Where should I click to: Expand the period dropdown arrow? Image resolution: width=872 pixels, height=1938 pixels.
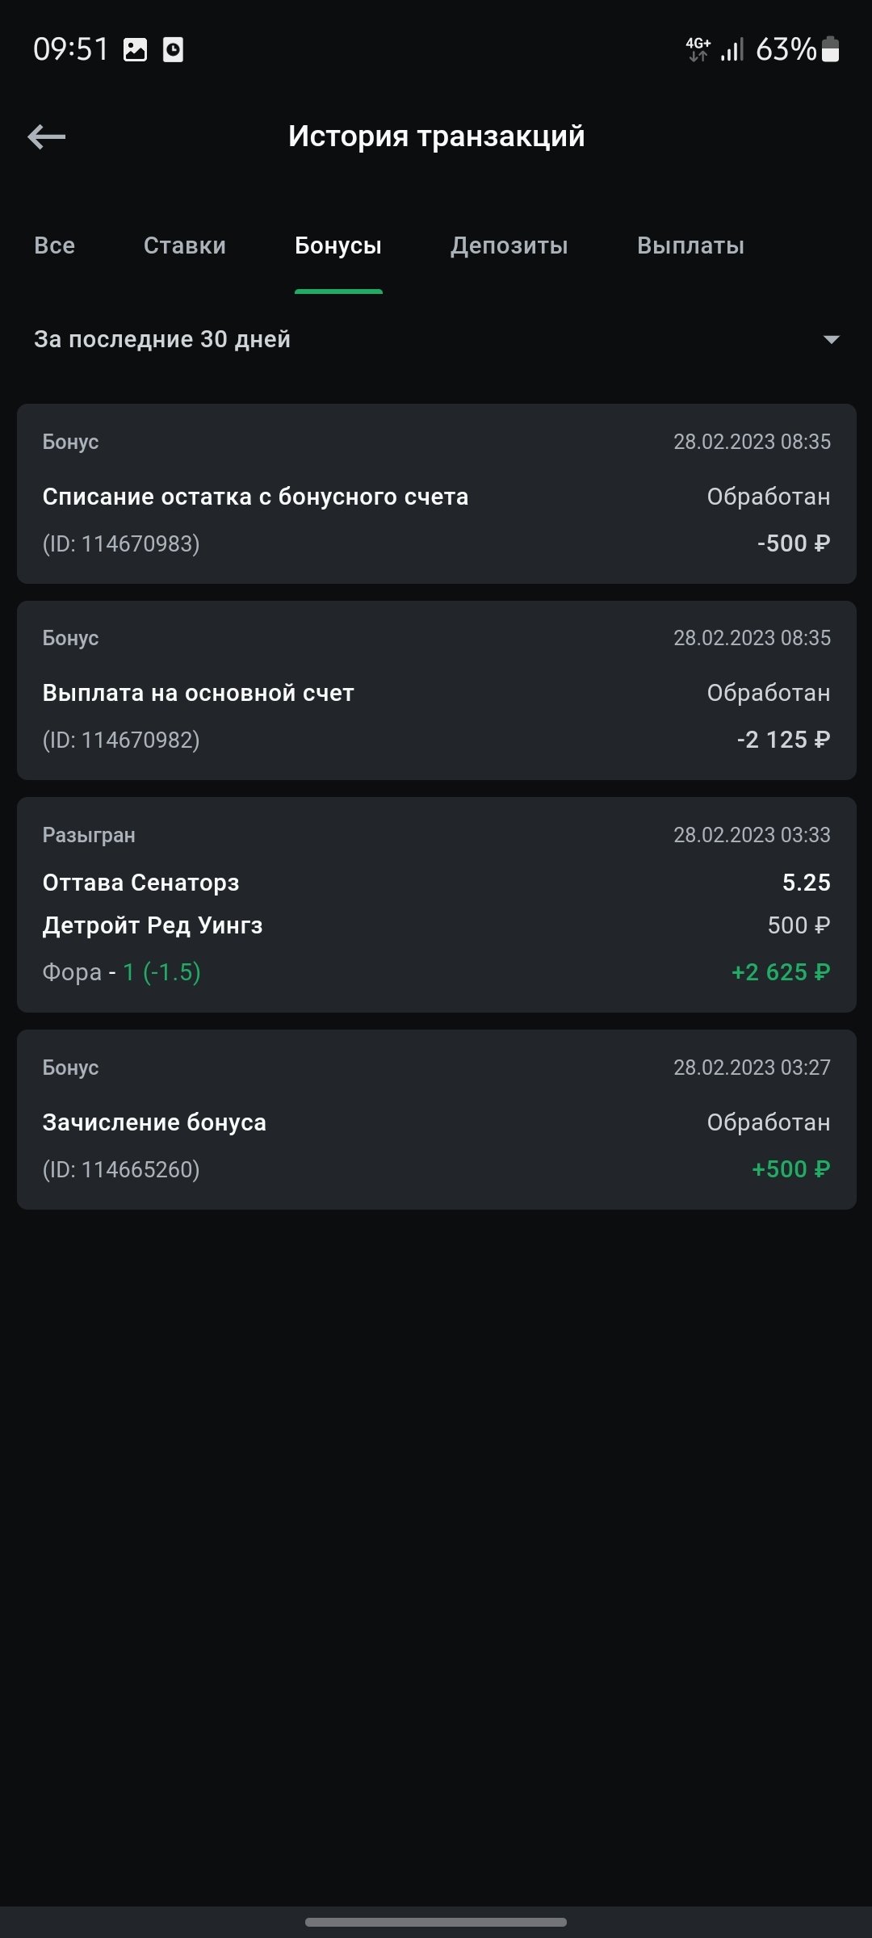[x=831, y=339]
